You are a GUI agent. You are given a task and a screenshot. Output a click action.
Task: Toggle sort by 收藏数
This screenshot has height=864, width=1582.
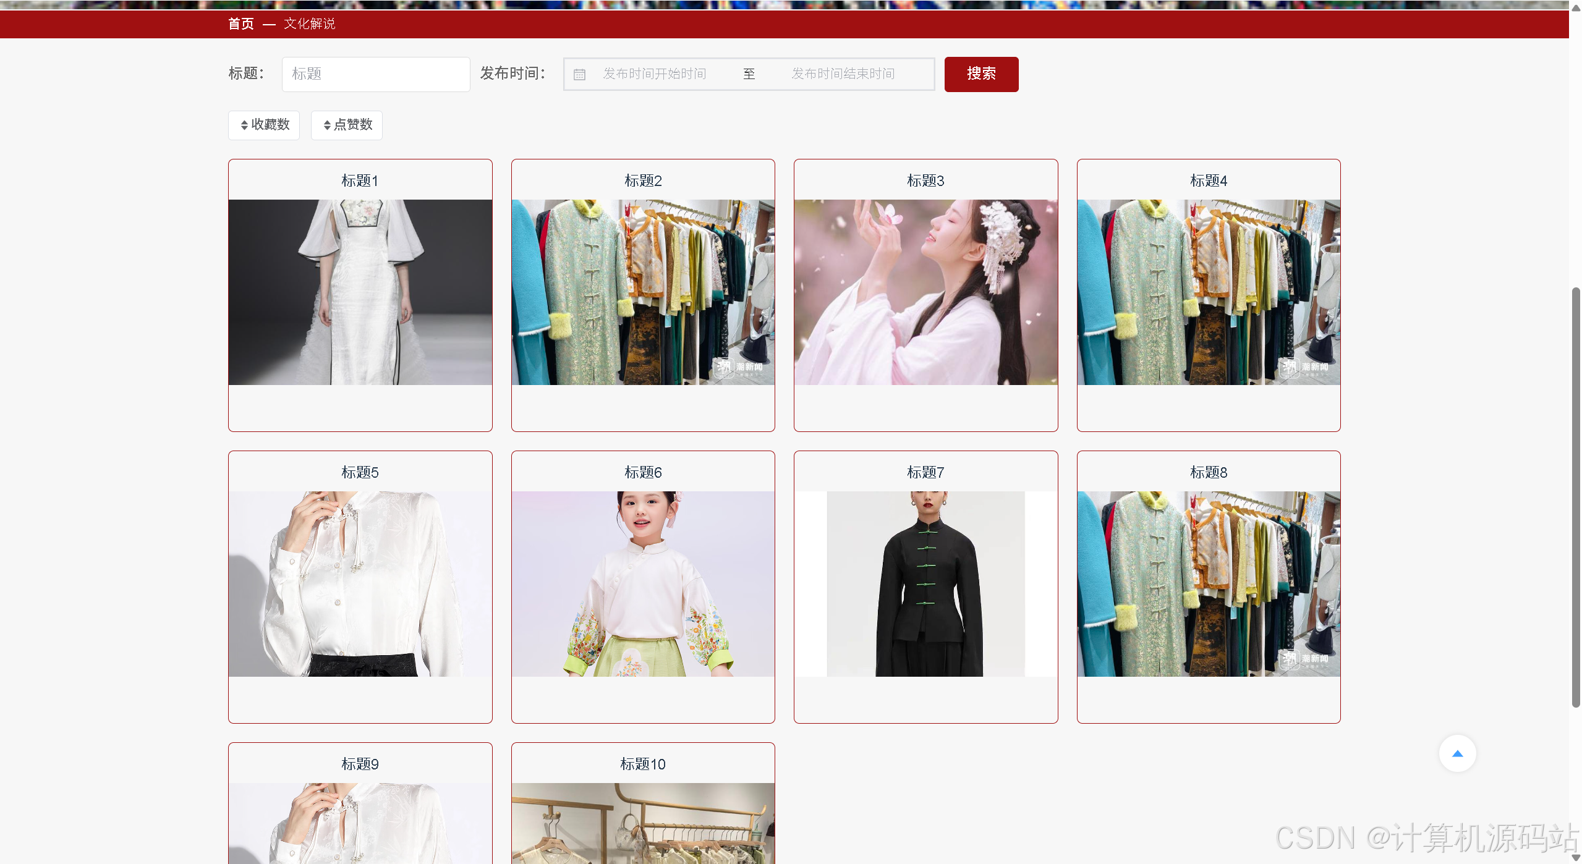[264, 125]
